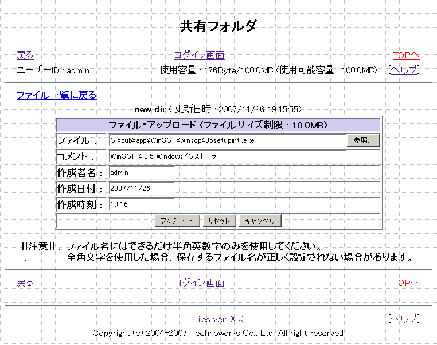Open the Files ver. X.X link
Image resolution: width=437 pixels, height=345 pixels.
(218, 319)
